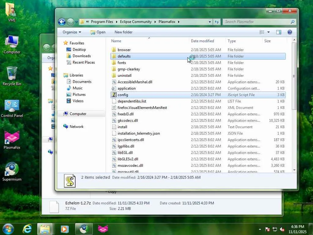Open the Windows Start button
Viewport: 313px width, 235px height.
pyautogui.click(x=8, y=229)
